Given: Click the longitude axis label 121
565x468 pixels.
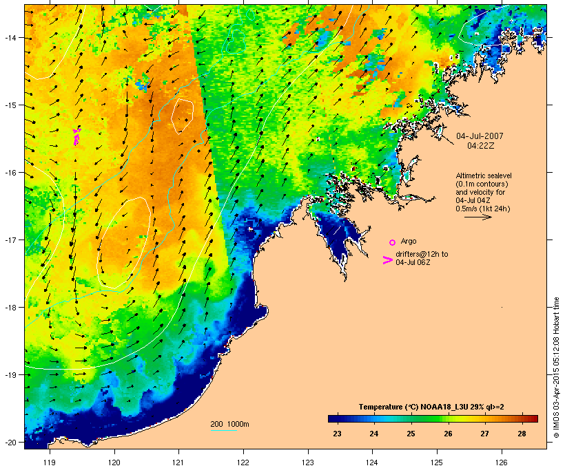Looking at the screenshot, I should point(178,462).
